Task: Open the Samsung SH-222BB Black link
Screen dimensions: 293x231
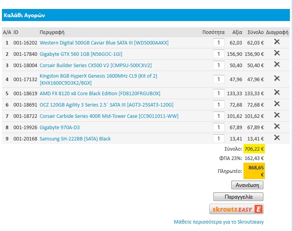Action: [75, 139]
